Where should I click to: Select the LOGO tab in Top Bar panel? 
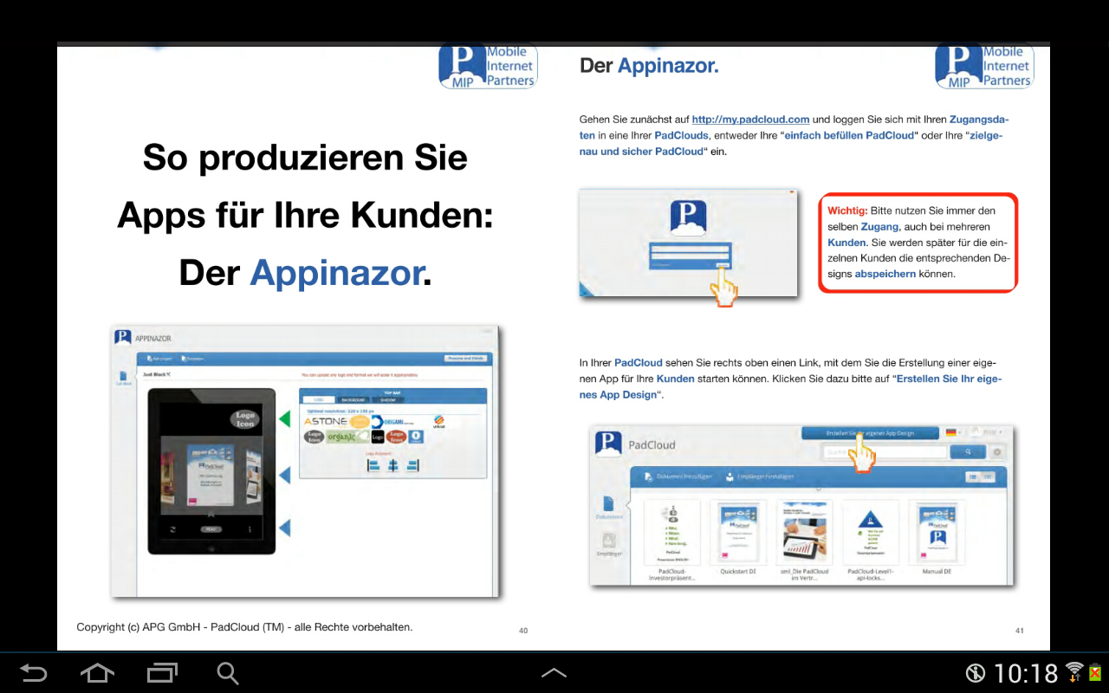click(x=318, y=400)
